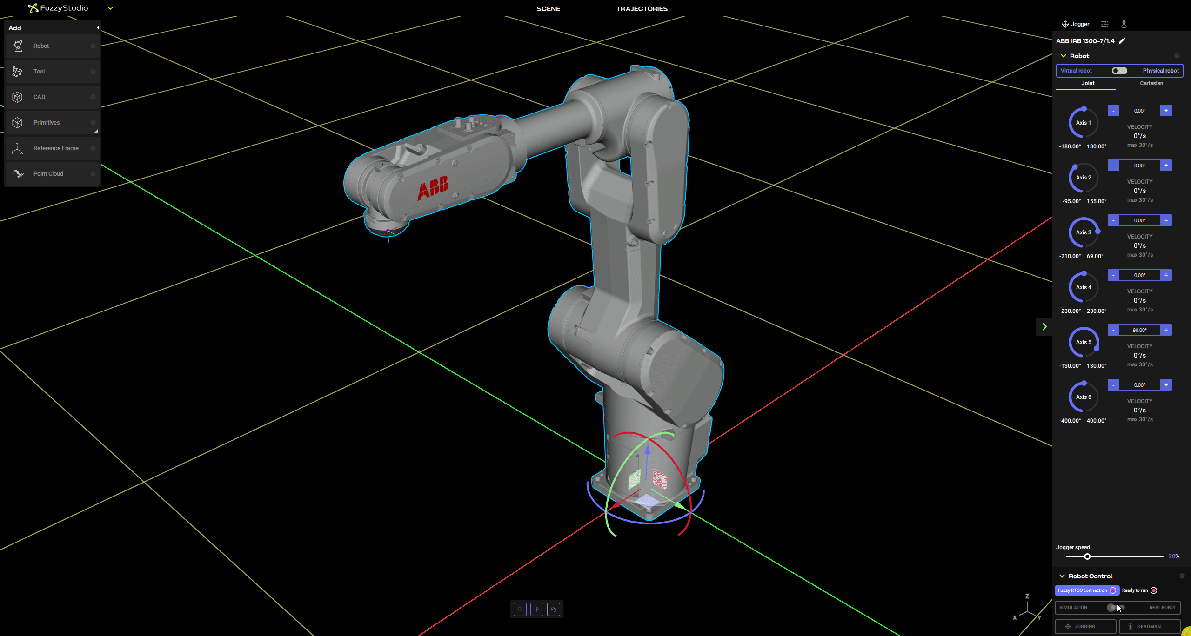Decrease Axis 2 angle with minus button
Image resolution: width=1191 pixels, height=636 pixels.
(x=1113, y=166)
